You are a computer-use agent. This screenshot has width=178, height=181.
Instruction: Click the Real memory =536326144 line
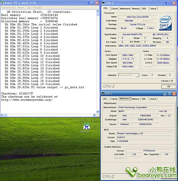[x=29, y=15]
